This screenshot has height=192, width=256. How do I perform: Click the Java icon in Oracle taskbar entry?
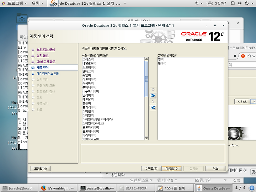coord(199,188)
